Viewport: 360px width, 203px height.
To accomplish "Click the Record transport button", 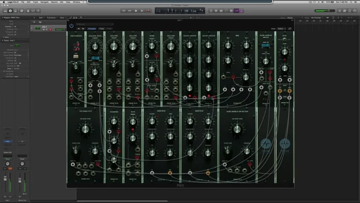I will pyautogui.click(x=148, y=11).
